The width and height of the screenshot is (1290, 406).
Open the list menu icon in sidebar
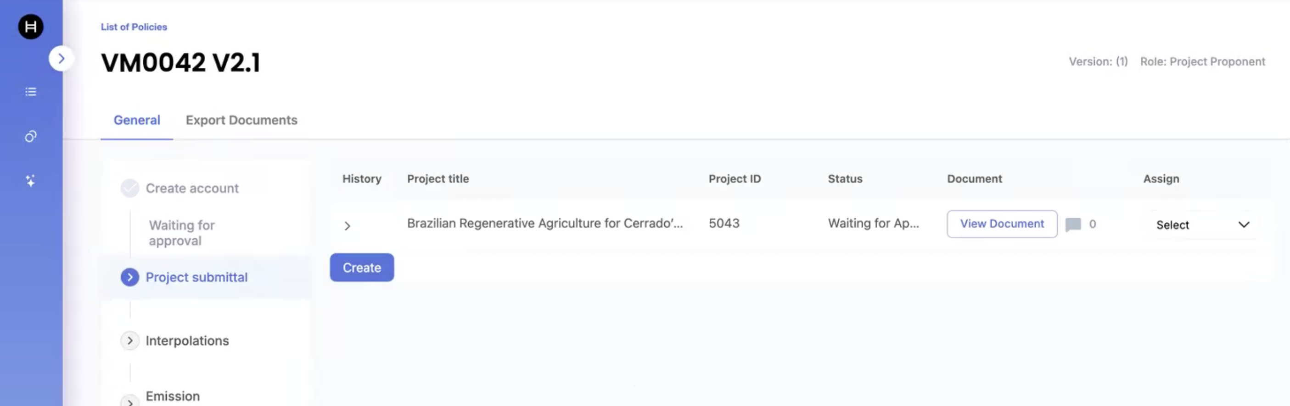click(x=31, y=92)
